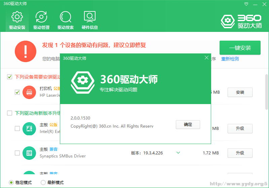Click the 兼容 tag on Synaptics row
The image size is (269, 188).
(x=53, y=149)
